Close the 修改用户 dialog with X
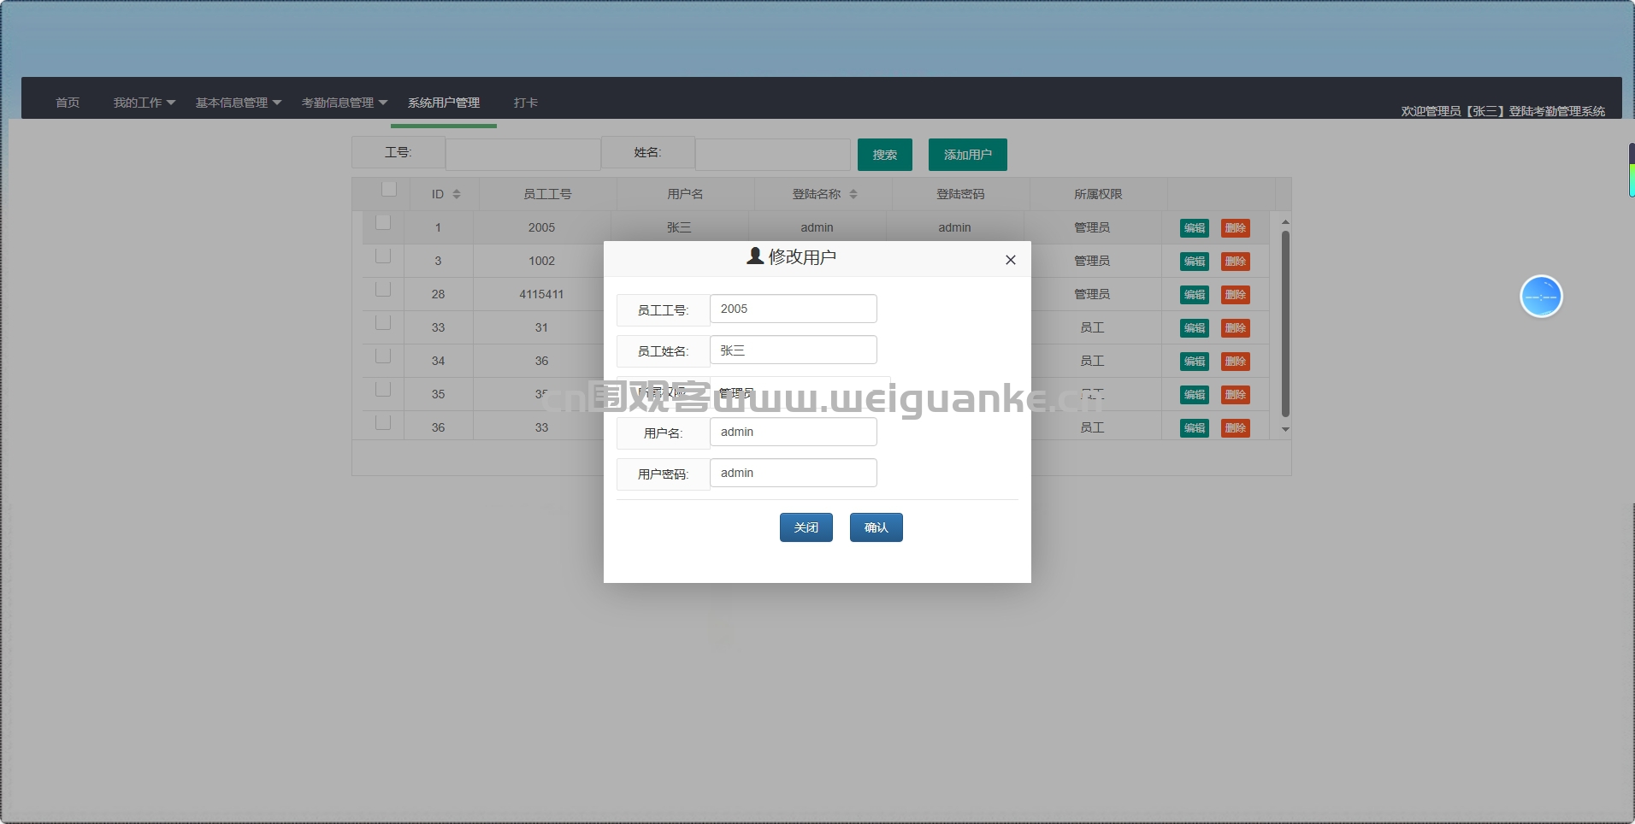Viewport: 1635px width, 824px height. (x=1011, y=260)
